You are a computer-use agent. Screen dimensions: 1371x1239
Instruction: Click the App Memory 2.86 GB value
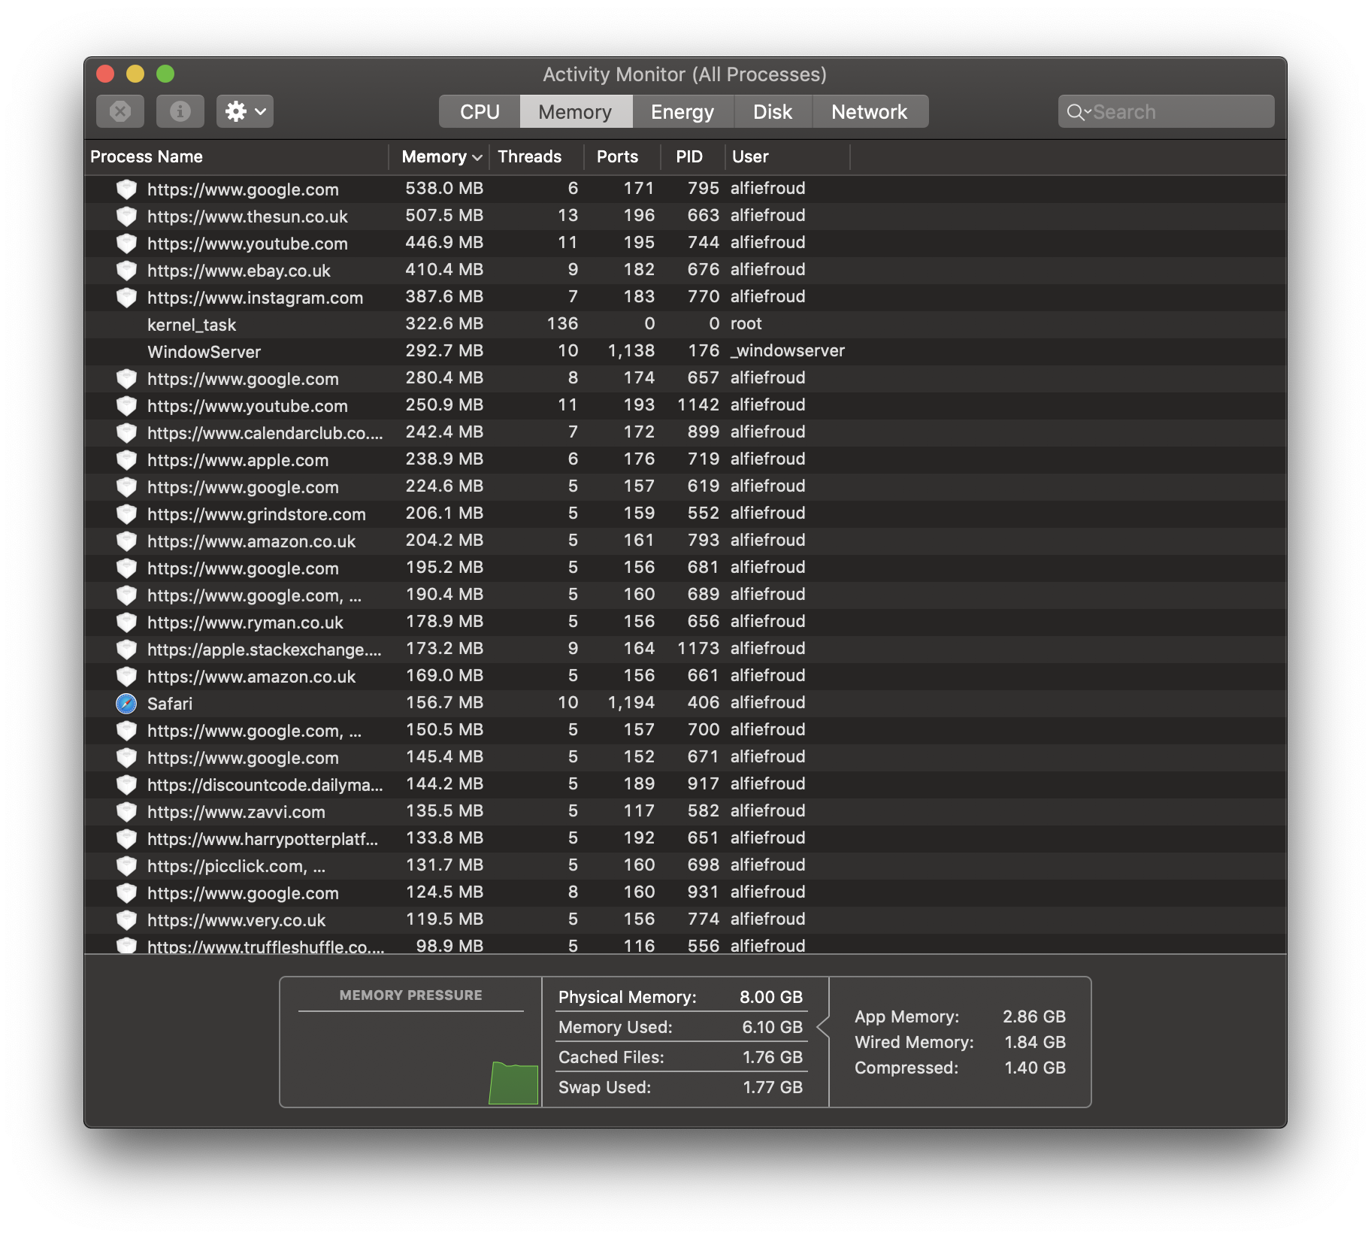pyautogui.click(x=1034, y=1016)
